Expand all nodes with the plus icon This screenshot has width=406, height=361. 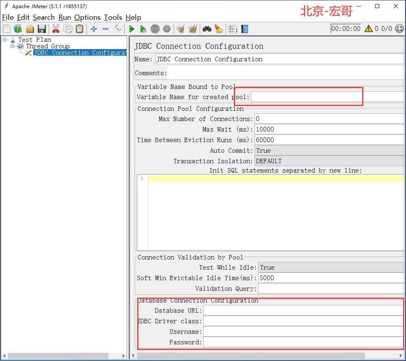(x=94, y=29)
